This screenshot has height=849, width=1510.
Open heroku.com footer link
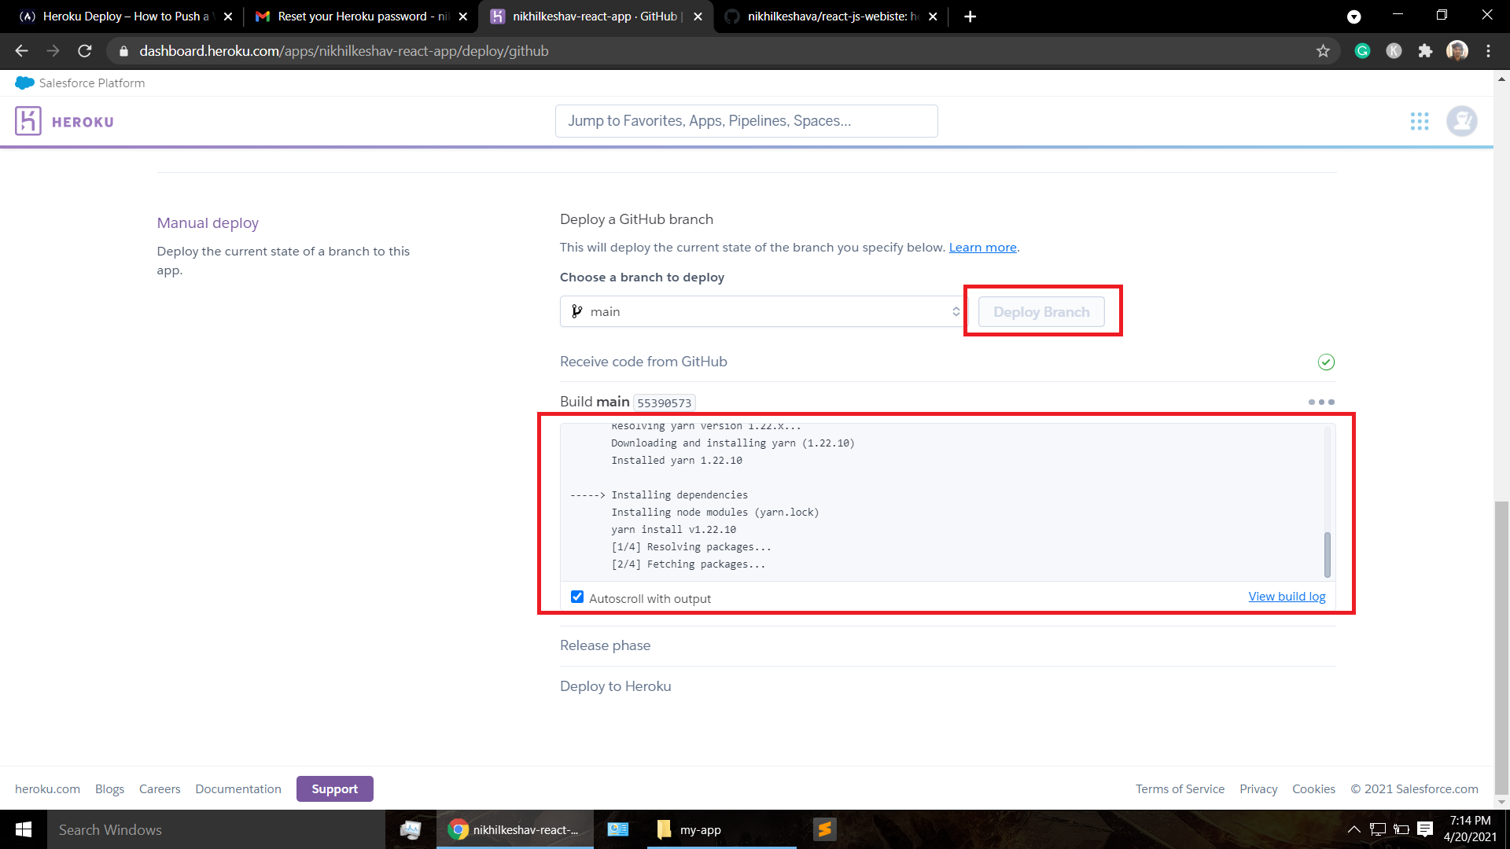click(47, 788)
